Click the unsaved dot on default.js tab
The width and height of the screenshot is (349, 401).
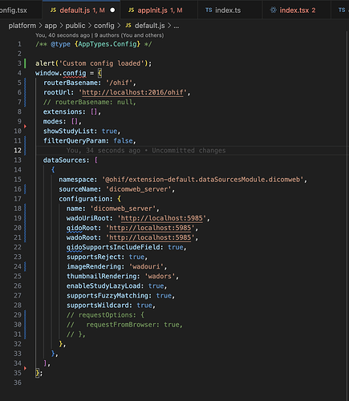tap(112, 10)
